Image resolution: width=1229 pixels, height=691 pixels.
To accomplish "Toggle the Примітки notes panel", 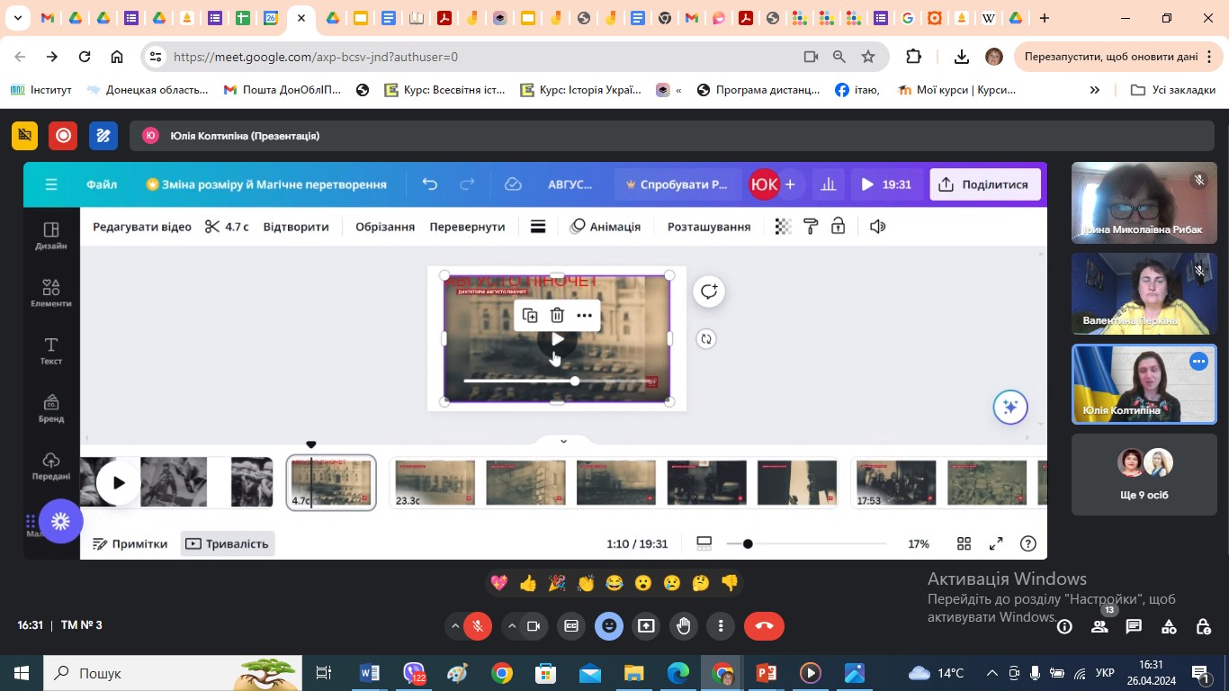I will 130,543.
